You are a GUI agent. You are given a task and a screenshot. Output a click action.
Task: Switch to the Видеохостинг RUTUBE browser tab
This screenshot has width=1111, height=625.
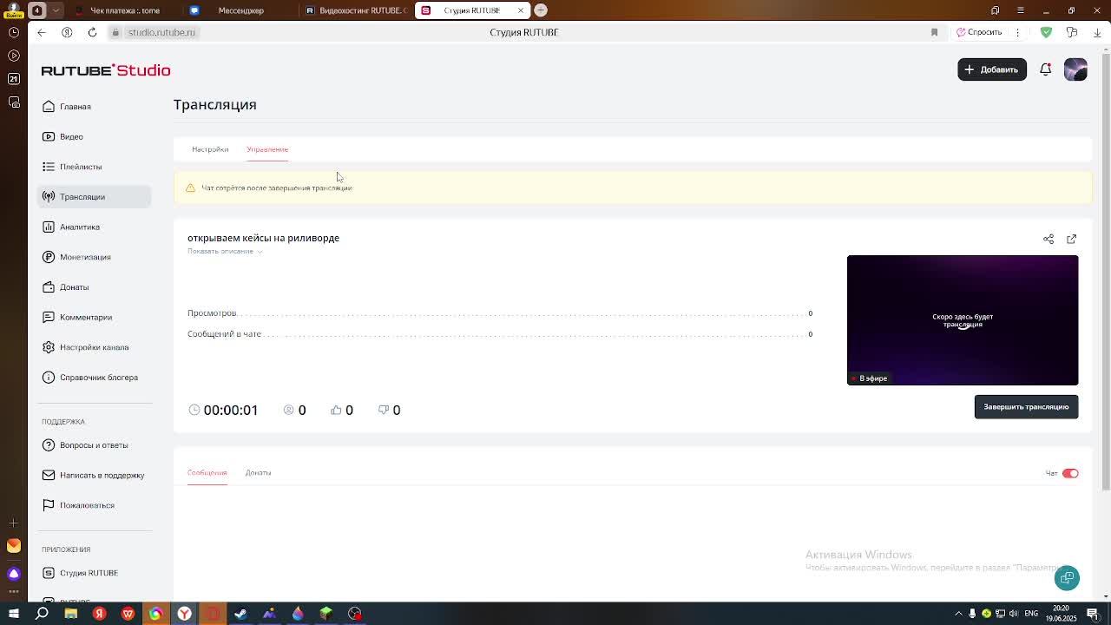(356, 10)
